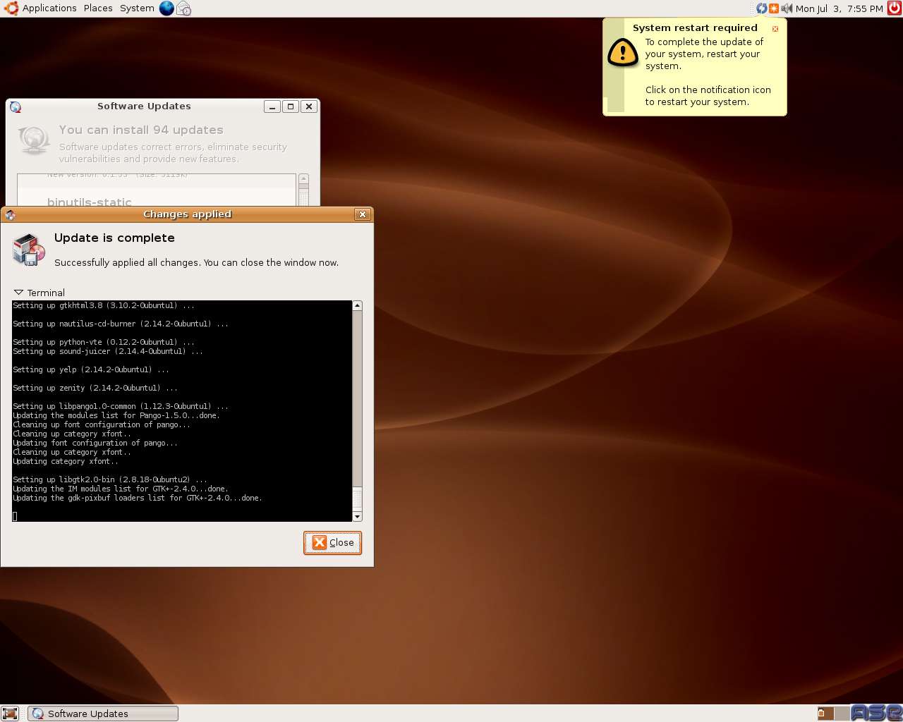
Task: Click the warning icon in restart notification
Action: 623,52
